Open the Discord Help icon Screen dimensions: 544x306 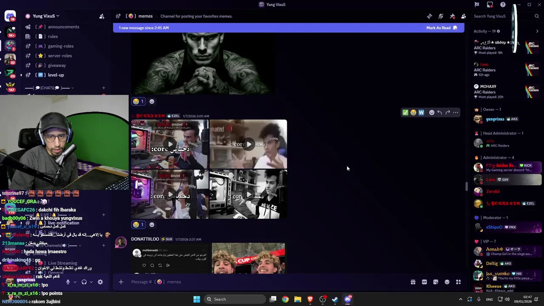[x=503, y=5]
